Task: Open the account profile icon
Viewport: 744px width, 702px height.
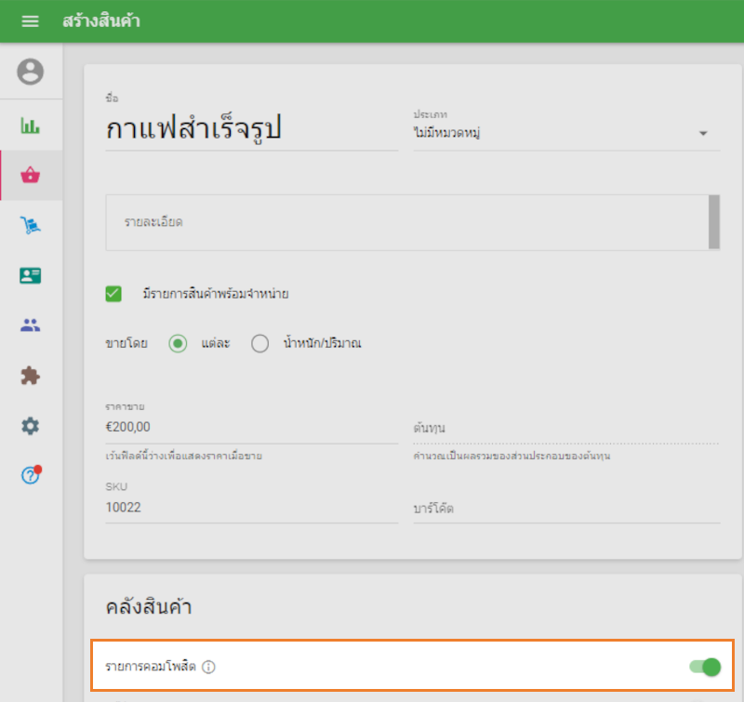Action: click(30, 71)
